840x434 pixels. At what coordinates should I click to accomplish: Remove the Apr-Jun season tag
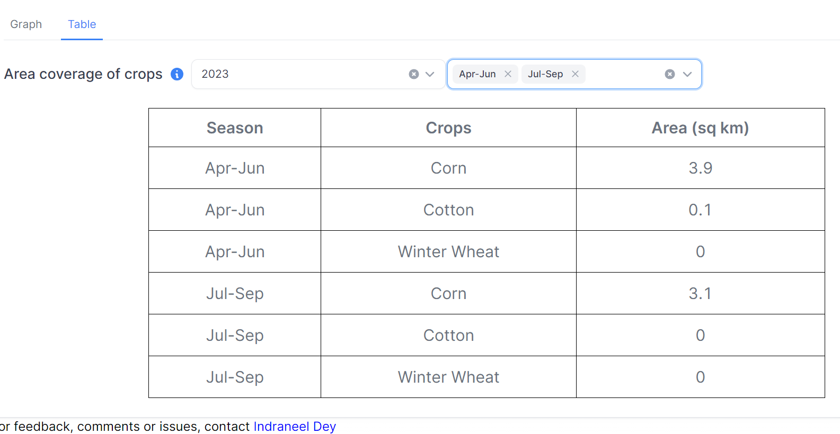click(508, 74)
